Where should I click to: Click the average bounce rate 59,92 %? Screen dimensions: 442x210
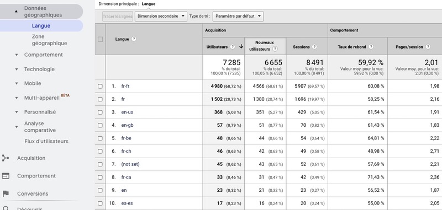[x=371, y=62]
